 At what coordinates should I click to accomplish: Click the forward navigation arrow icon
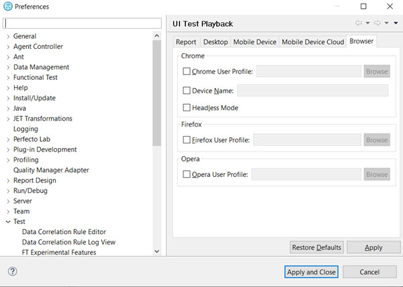point(377,23)
